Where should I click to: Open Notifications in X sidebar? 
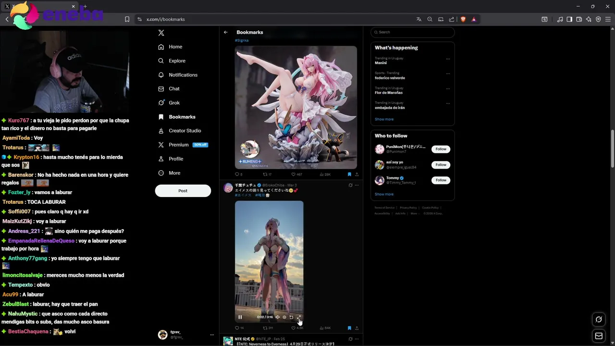tap(178, 75)
